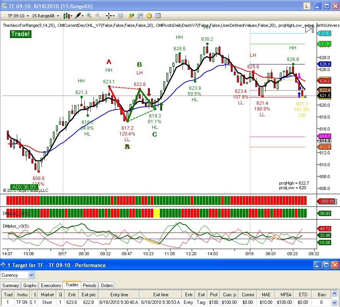This screenshot has width=340, height=307.
Task: Minimize the Performance window
Action: [317, 265]
